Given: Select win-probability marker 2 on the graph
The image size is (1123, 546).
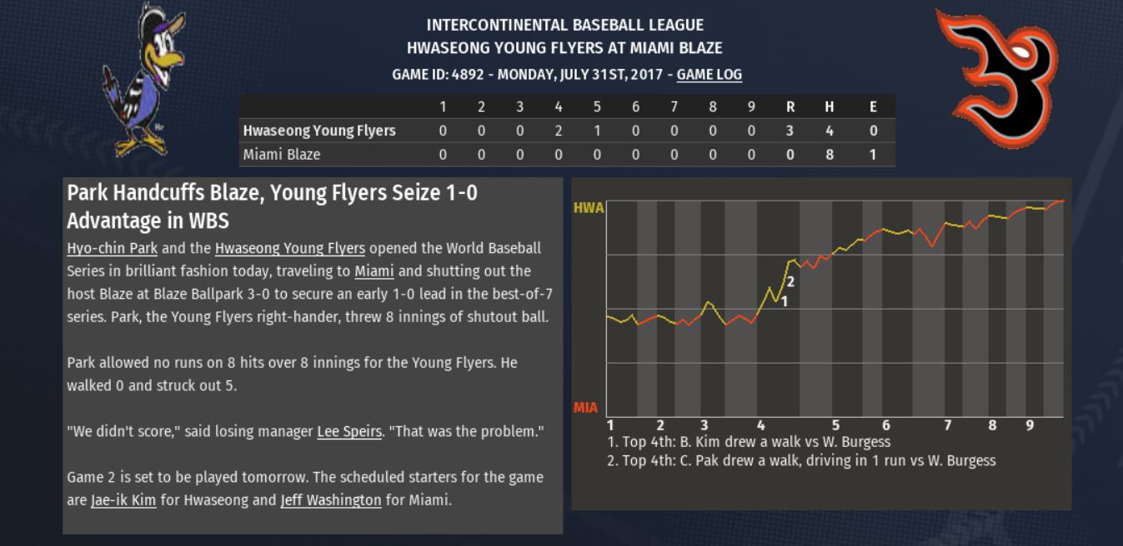Looking at the screenshot, I should (x=790, y=281).
